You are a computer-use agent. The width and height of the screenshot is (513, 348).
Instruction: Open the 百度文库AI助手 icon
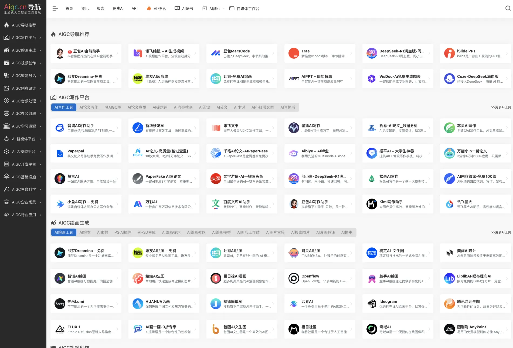[216, 204]
